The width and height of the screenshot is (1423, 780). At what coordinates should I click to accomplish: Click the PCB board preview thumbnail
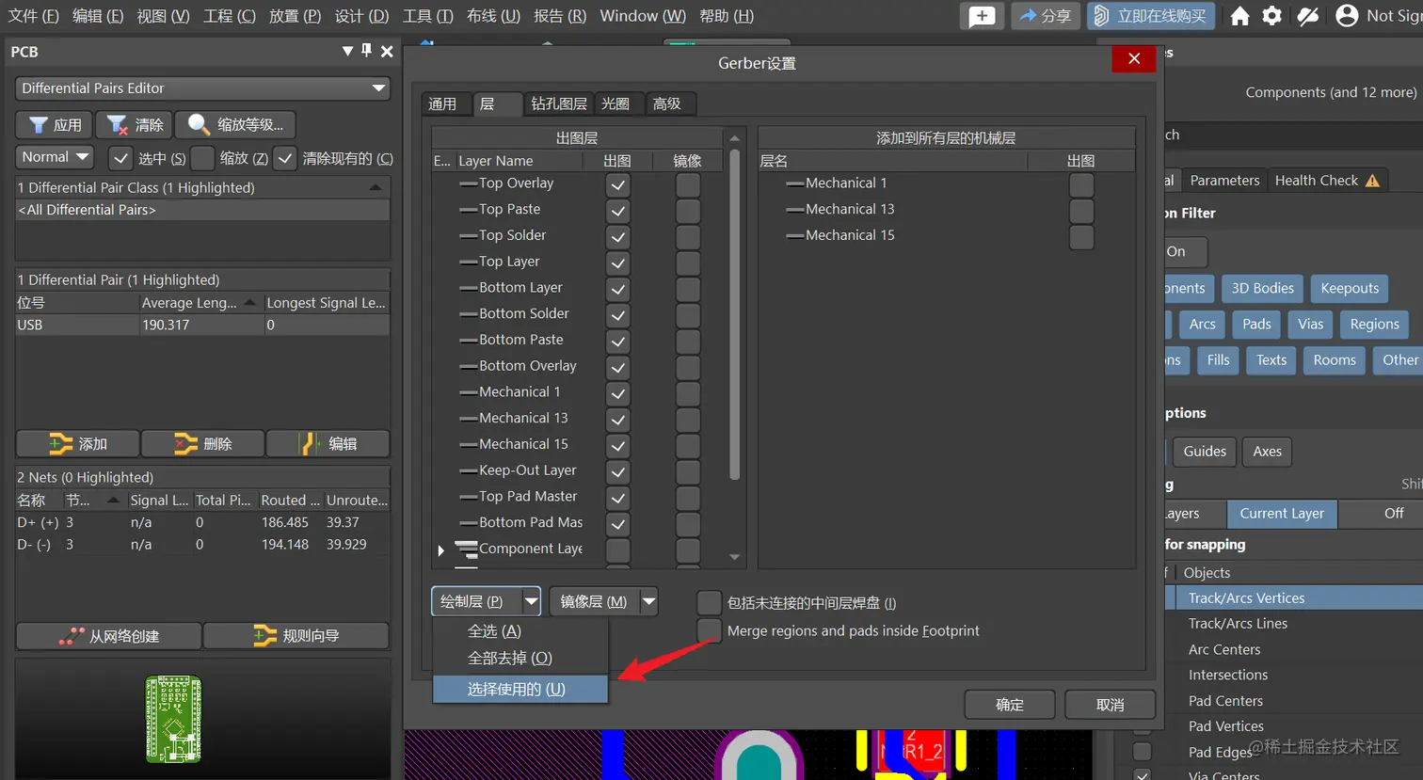click(x=173, y=718)
